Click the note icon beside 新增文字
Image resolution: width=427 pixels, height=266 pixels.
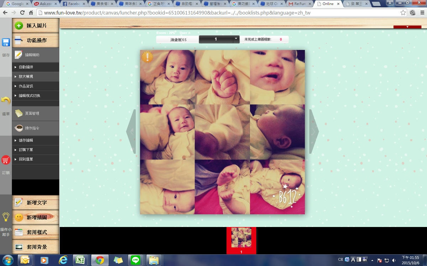coord(19,203)
